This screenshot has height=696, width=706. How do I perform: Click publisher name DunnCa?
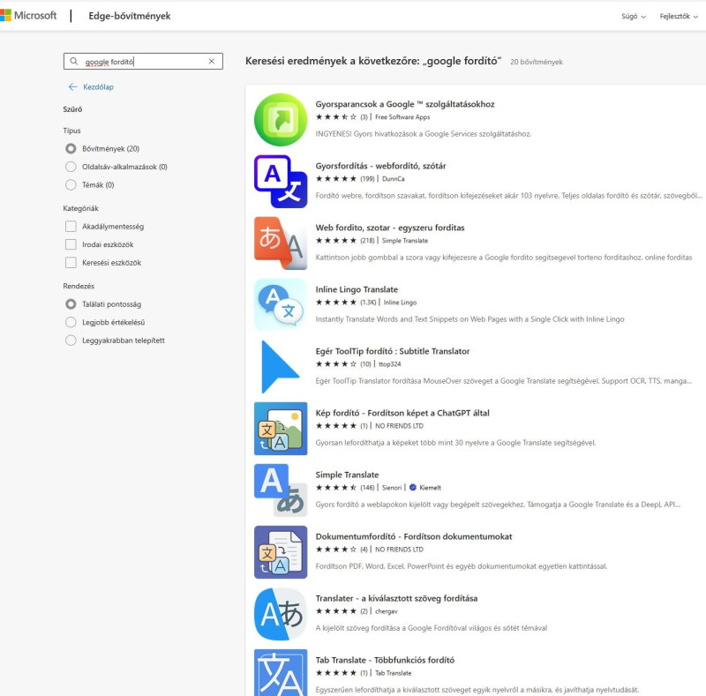[x=393, y=179]
